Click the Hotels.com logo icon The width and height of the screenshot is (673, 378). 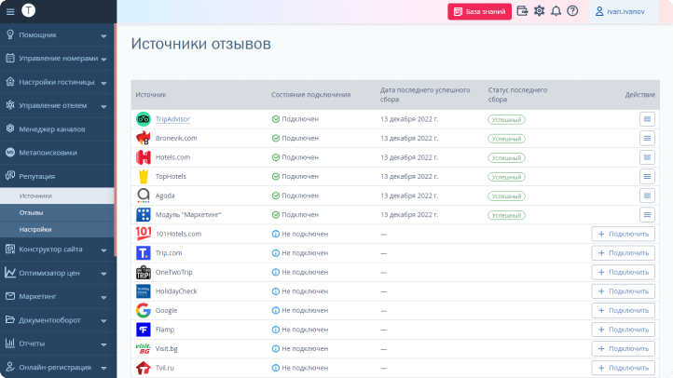tap(144, 157)
